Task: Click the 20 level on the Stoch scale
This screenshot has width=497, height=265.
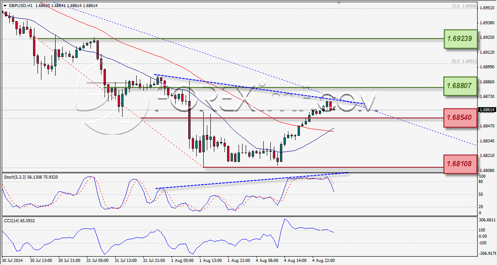Action: tap(481, 207)
